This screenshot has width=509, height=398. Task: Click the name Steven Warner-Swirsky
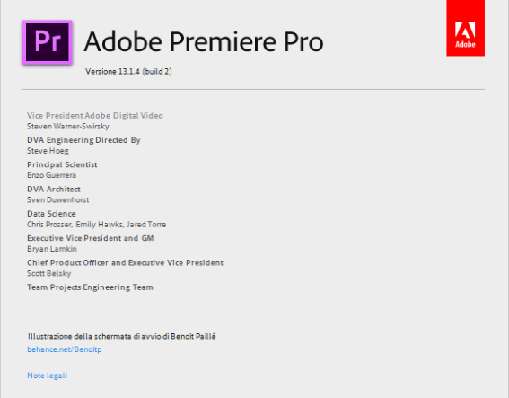point(68,126)
